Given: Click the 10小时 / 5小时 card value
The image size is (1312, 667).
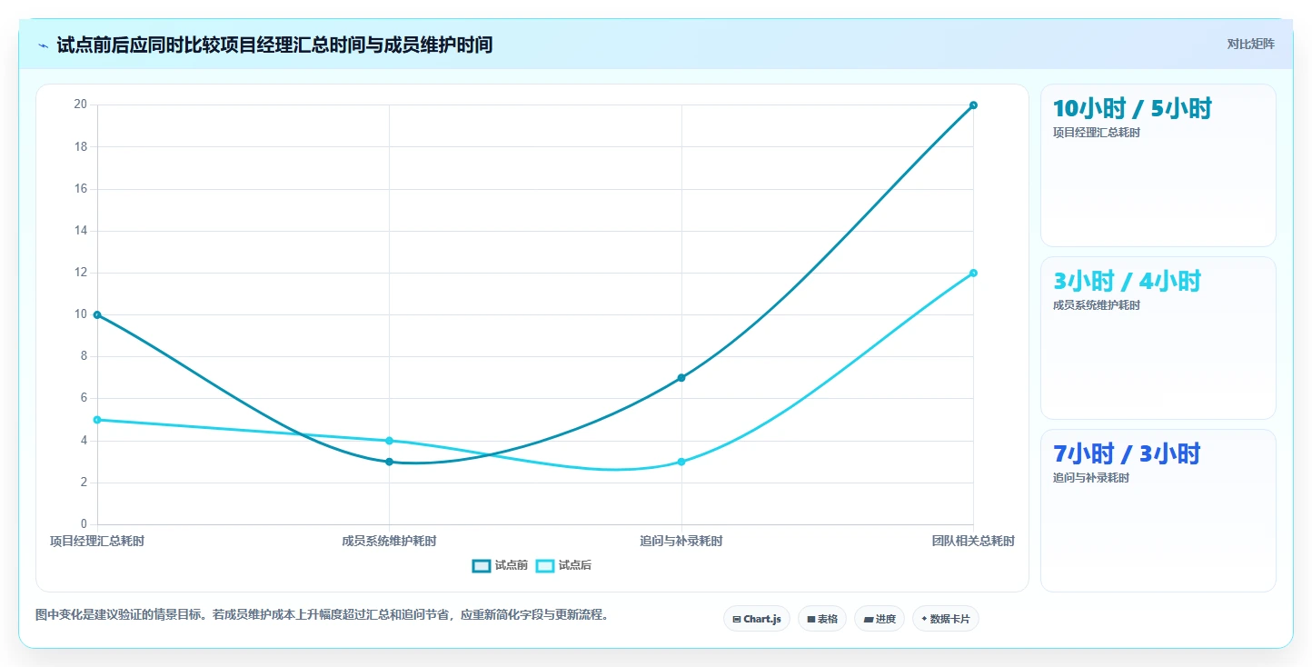Looking at the screenshot, I should coord(1132,108).
